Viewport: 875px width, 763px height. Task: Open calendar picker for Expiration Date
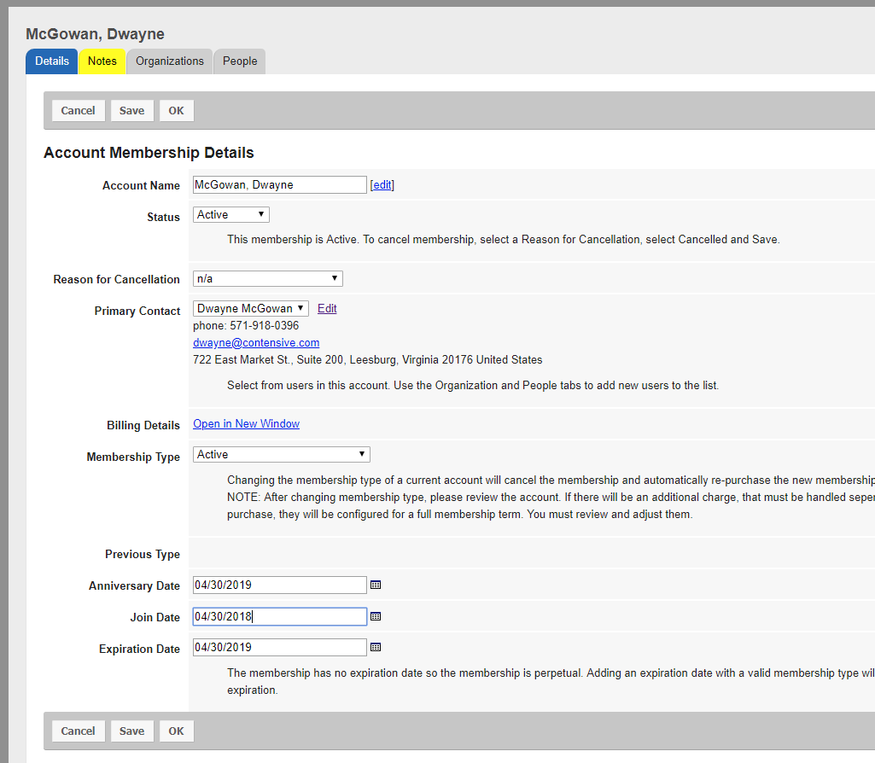(376, 648)
